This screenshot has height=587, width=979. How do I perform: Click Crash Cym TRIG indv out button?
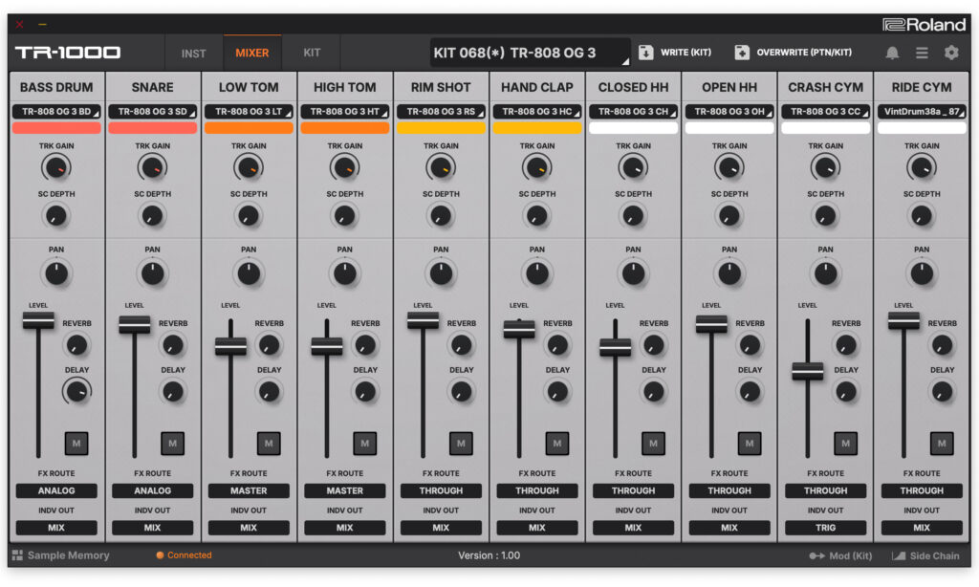(x=825, y=528)
